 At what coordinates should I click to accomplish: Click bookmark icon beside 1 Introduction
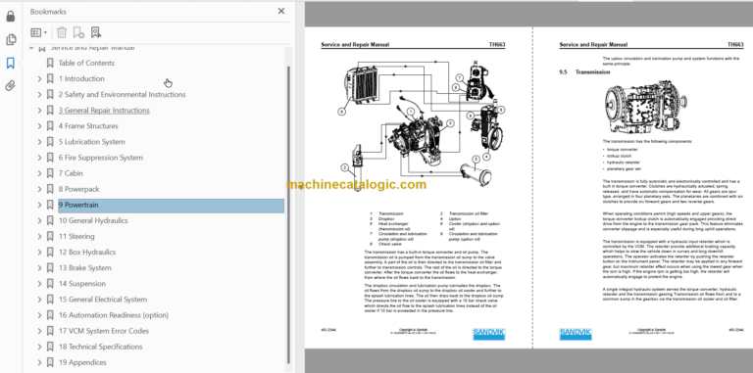[50, 78]
